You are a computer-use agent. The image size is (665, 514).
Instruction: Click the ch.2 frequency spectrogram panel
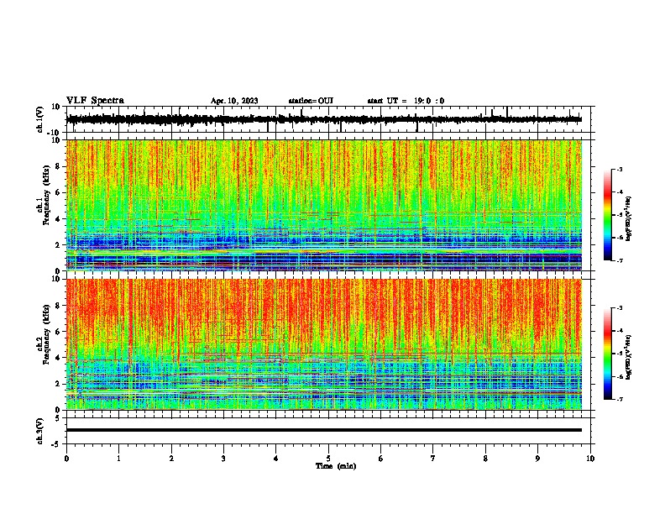tap(324, 344)
